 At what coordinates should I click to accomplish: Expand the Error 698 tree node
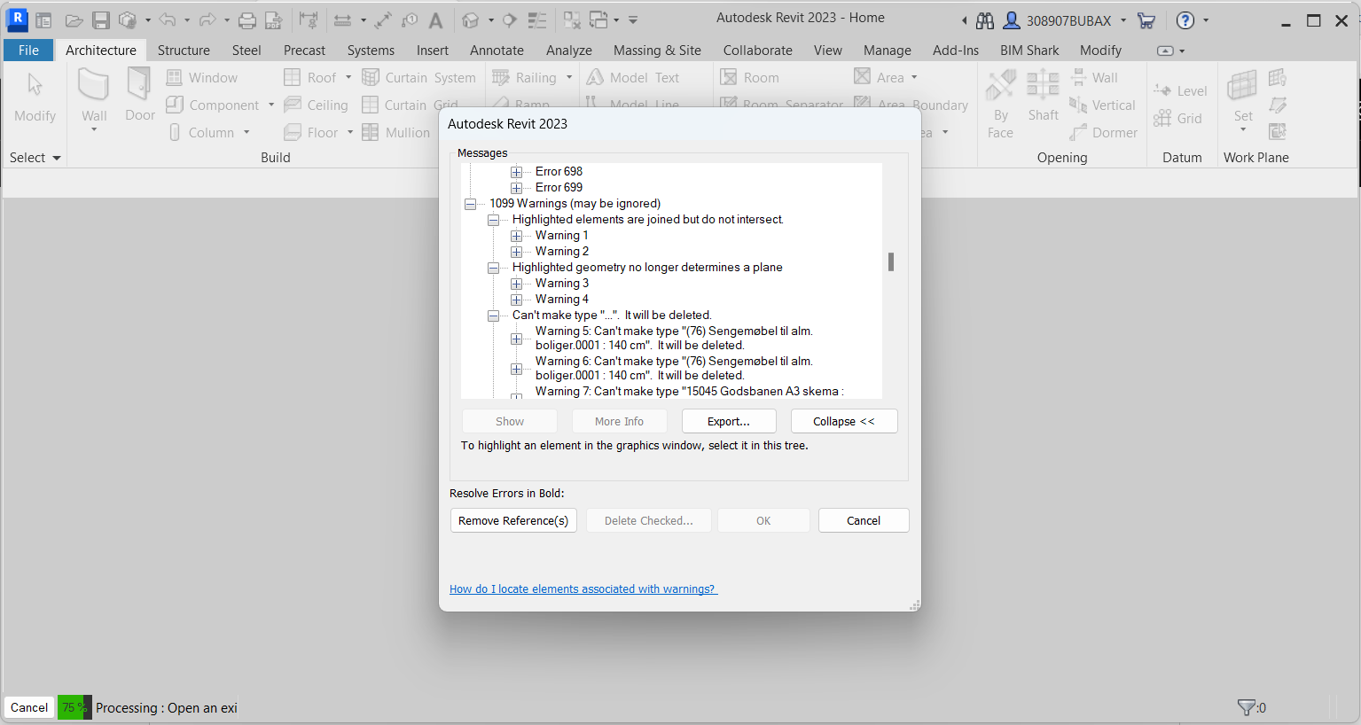[516, 172]
